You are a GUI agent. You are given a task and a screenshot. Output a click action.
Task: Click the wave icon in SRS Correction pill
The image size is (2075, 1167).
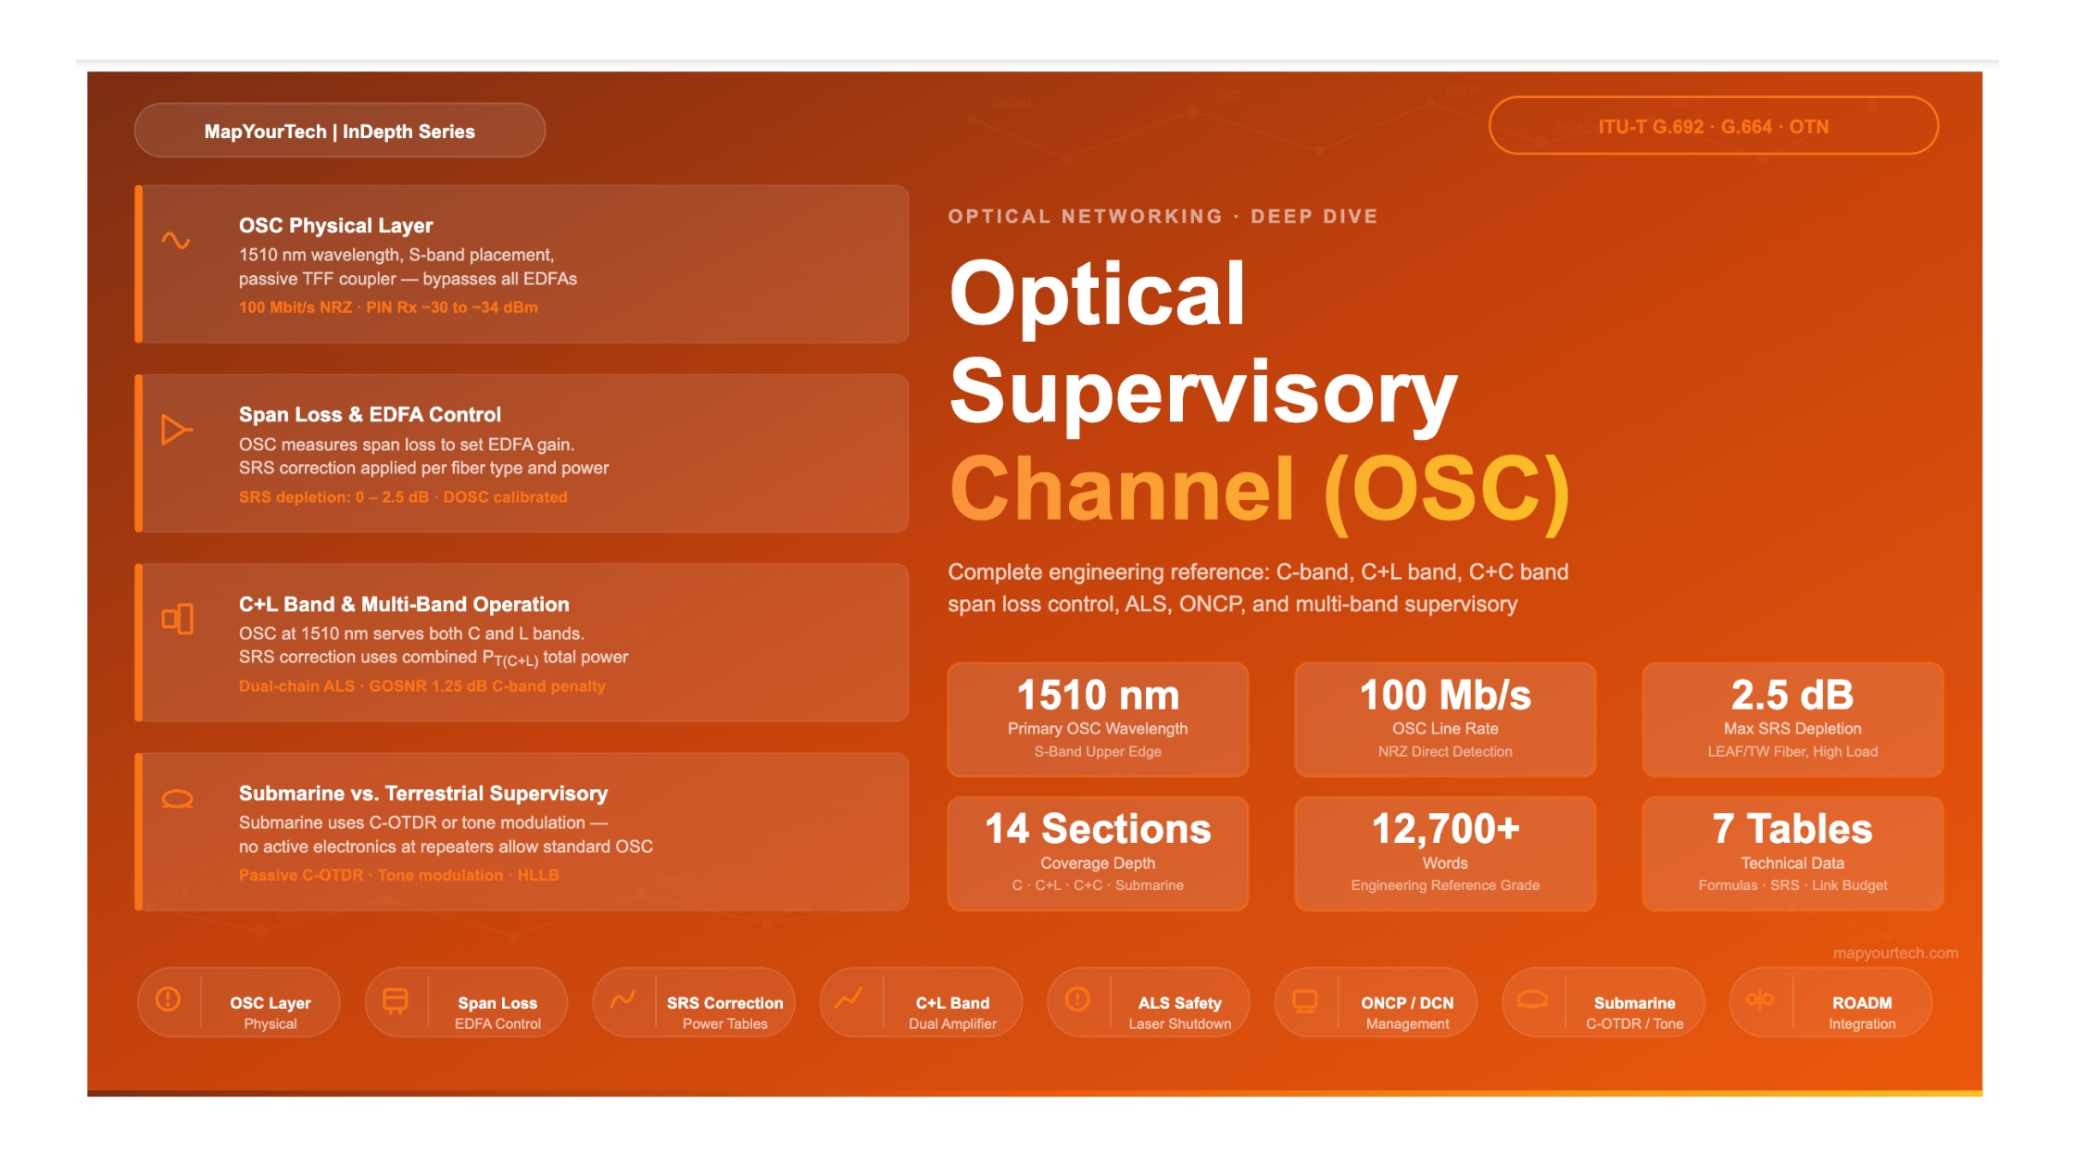point(622,999)
